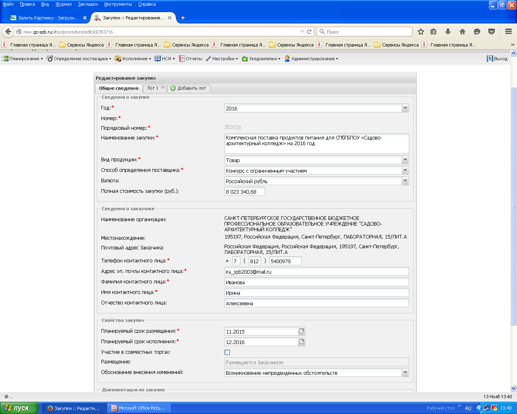Switch to the Лот 1 tab
The height and width of the screenshot is (414, 517).
(152, 88)
